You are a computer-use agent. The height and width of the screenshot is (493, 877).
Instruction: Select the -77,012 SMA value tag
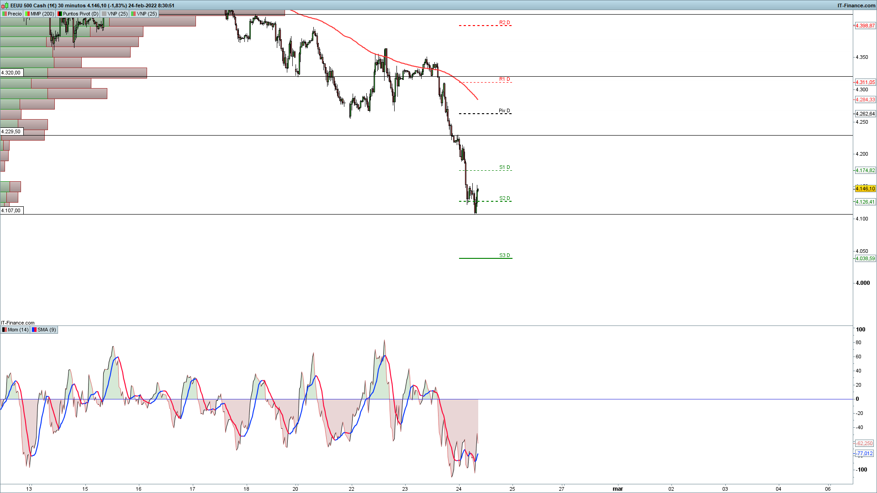[x=864, y=453]
